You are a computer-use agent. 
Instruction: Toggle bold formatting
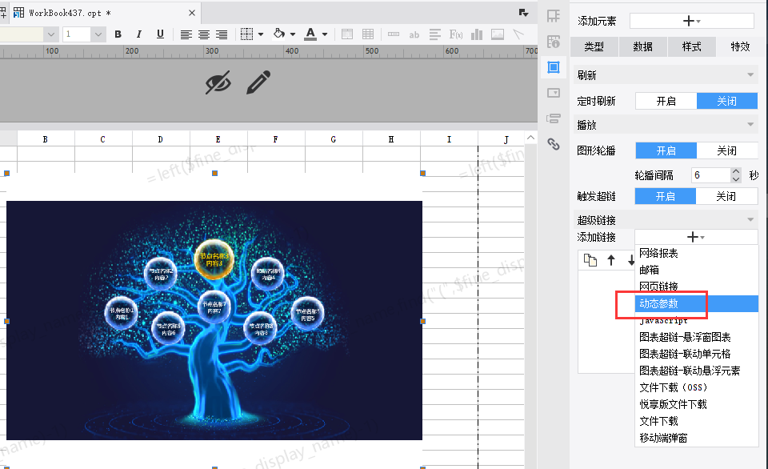(118, 34)
